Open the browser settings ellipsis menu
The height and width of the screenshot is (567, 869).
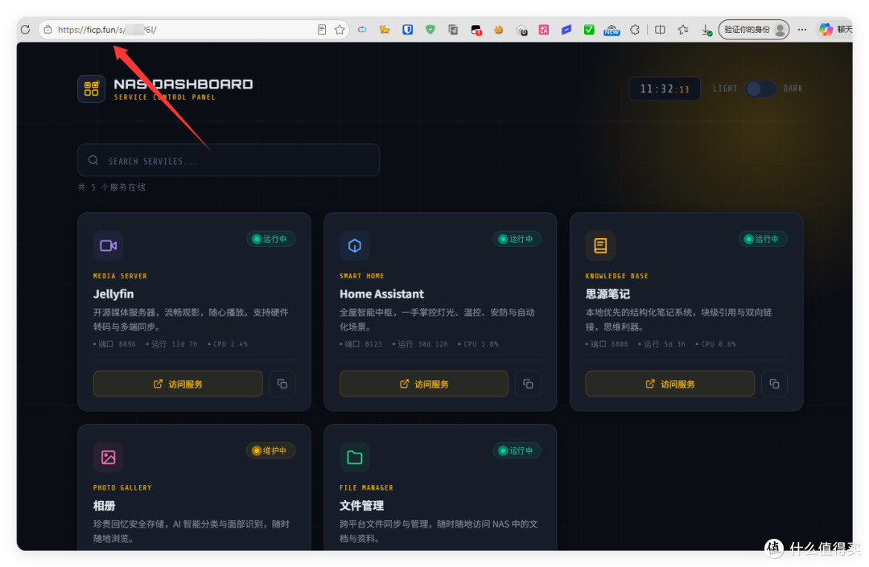(802, 30)
